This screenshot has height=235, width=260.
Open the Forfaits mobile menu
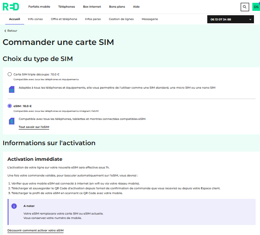pyautogui.click(x=39, y=7)
